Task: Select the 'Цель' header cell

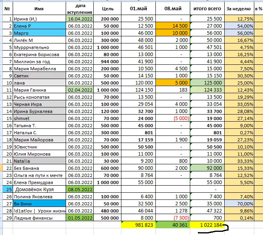Action: pyautogui.click(x=108, y=9)
